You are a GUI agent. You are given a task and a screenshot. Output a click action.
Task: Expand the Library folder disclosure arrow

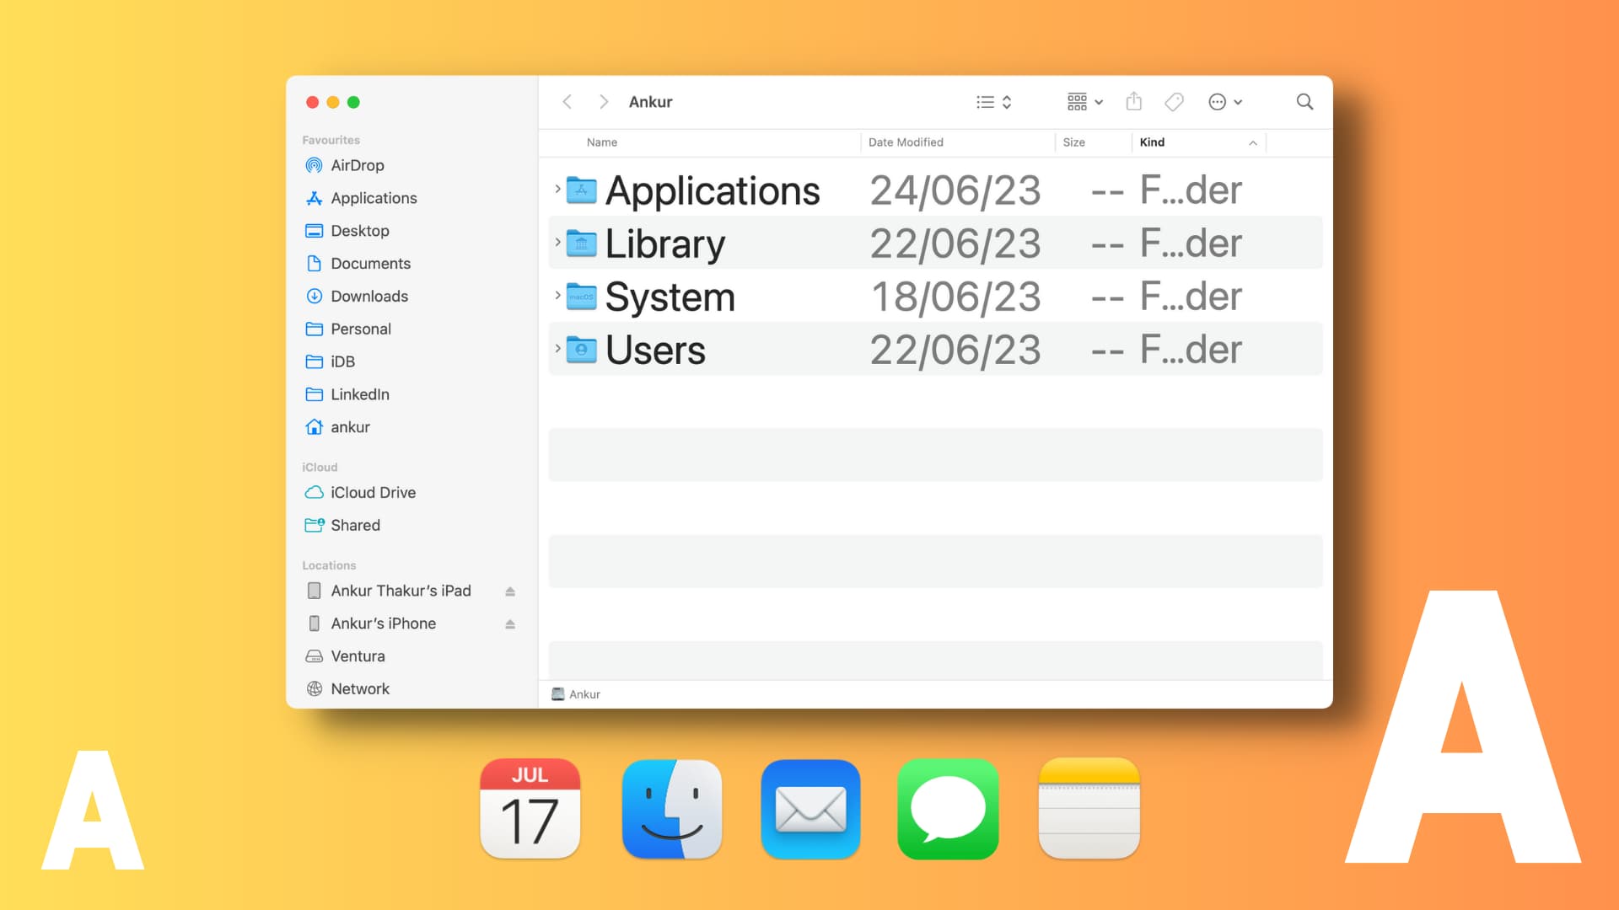pos(557,243)
